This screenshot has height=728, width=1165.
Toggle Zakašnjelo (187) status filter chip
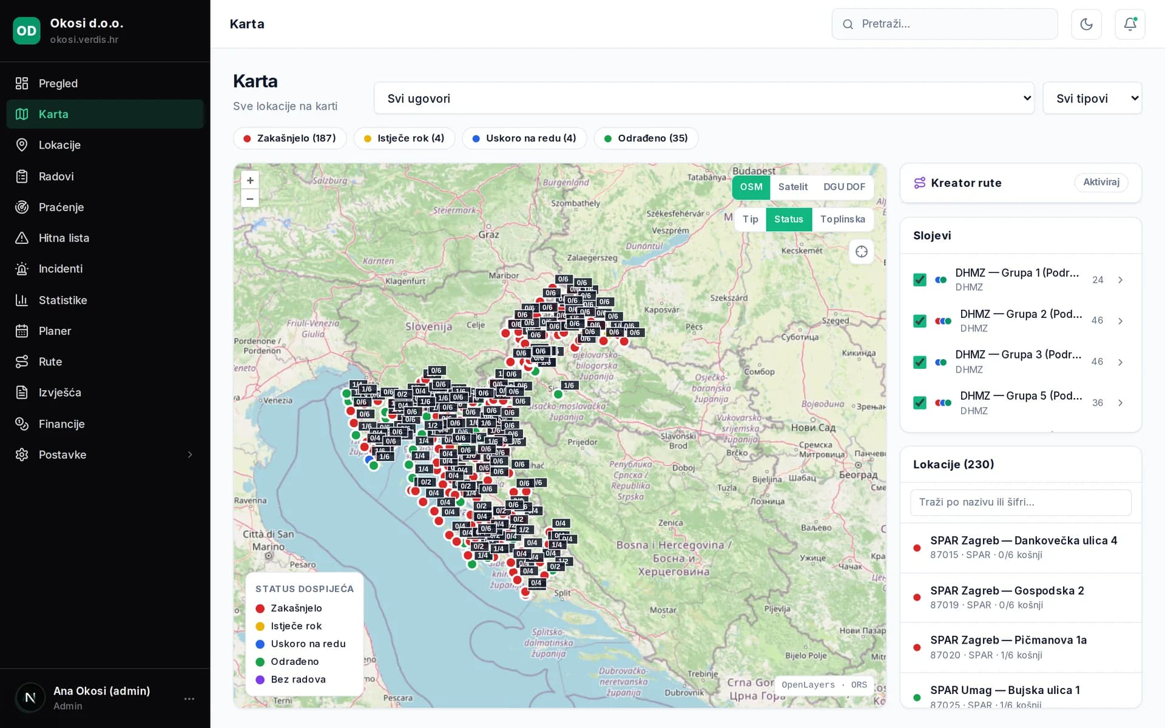point(289,138)
